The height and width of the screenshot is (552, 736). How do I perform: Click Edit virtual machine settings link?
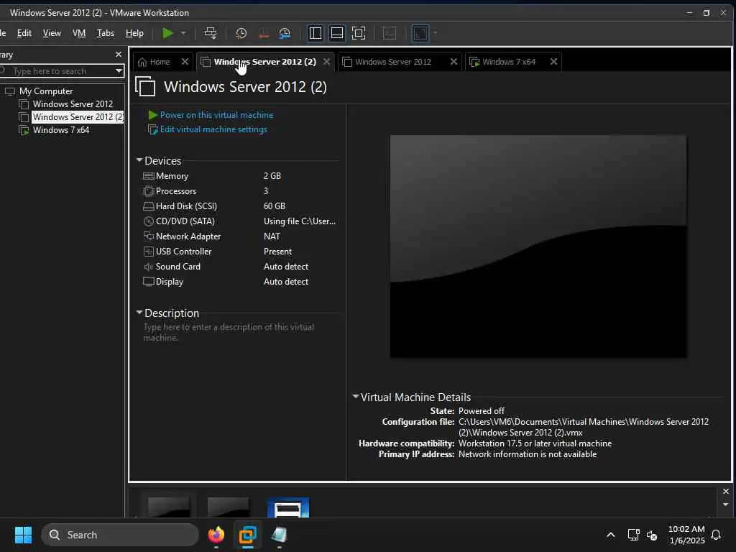[x=213, y=129]
